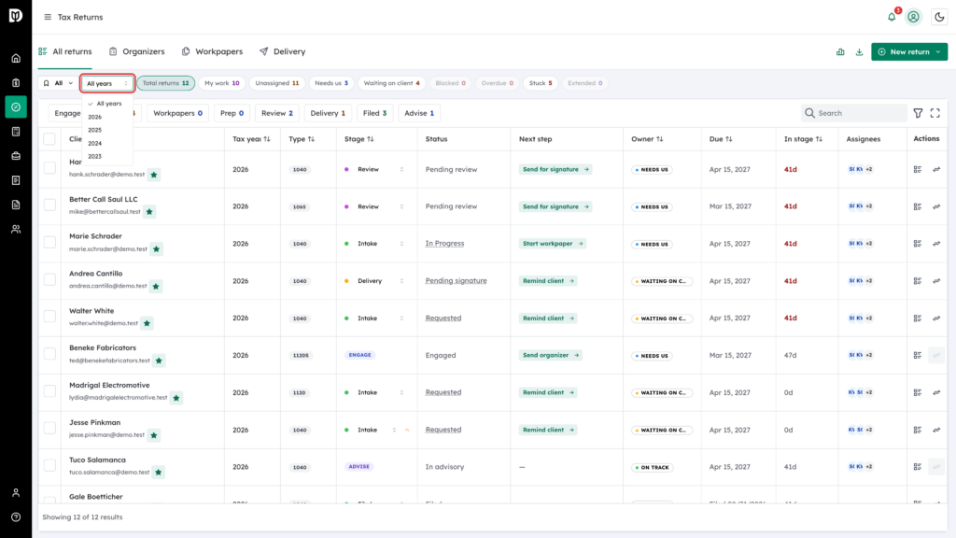The image size is (956, 538).
Task: Sort the table by Tax year
Action: click(x=251, y=139)
